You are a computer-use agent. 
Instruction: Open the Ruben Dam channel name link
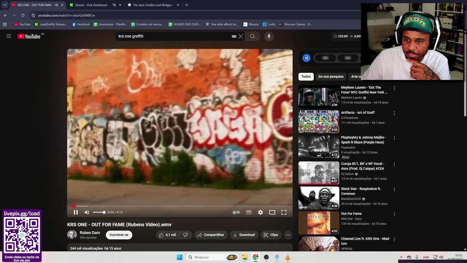(90, 233)
